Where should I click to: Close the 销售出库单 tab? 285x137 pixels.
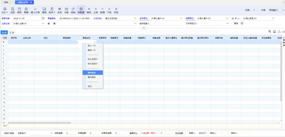click(31, 2)
